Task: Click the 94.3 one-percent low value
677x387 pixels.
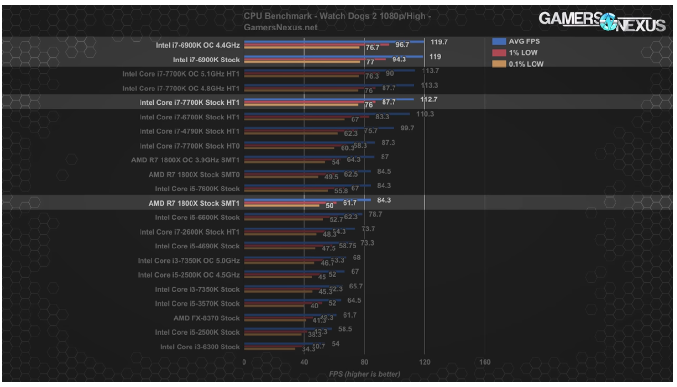Action: click(x=399, y=60)
